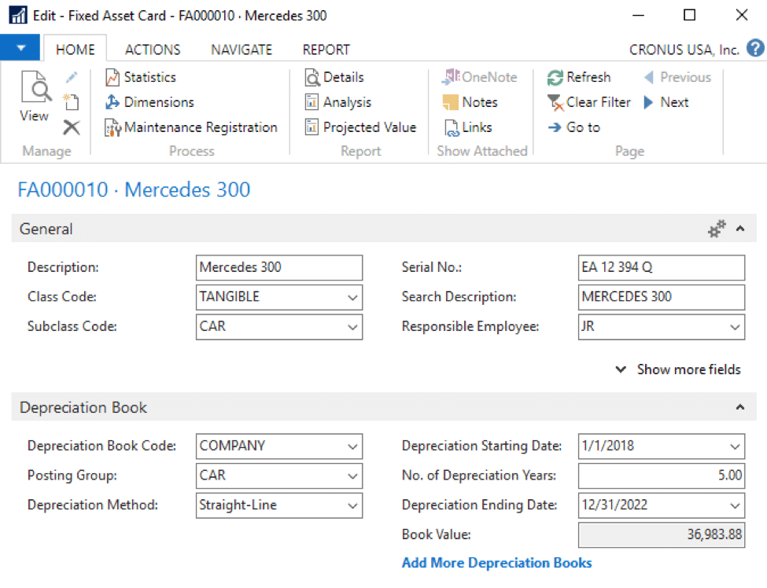
Task: Go to the Previous record
Action: 677,77
